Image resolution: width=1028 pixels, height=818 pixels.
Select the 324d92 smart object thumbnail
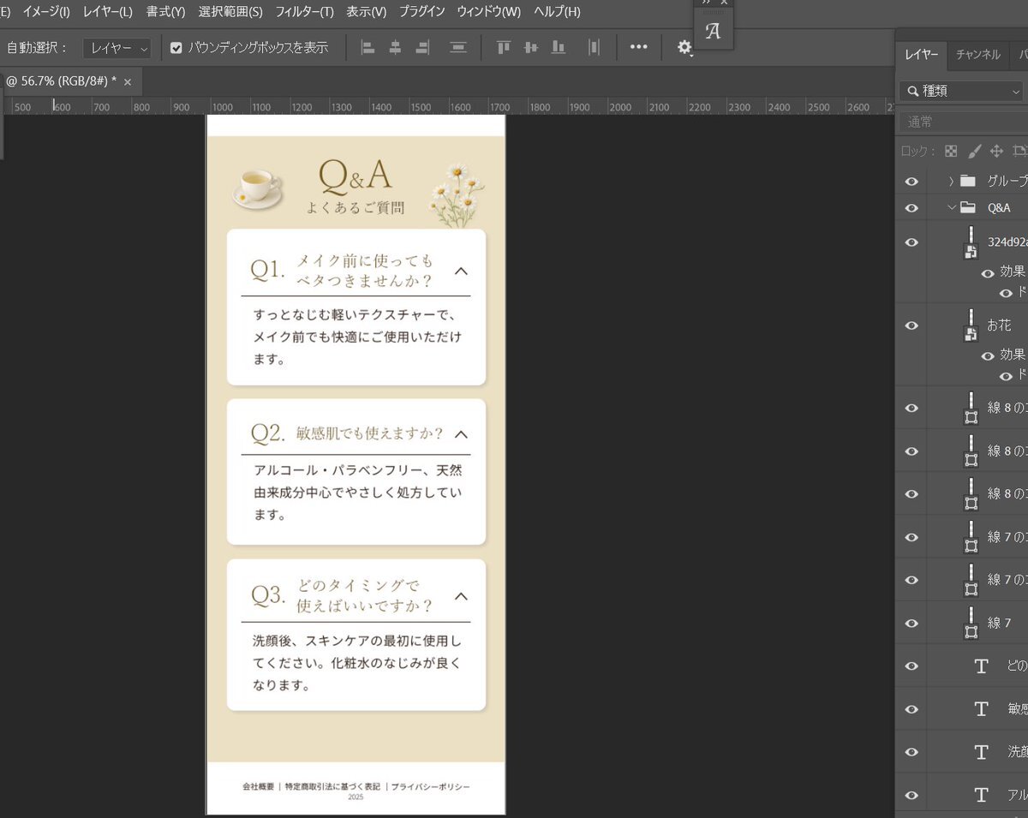[x=971, y=242]
